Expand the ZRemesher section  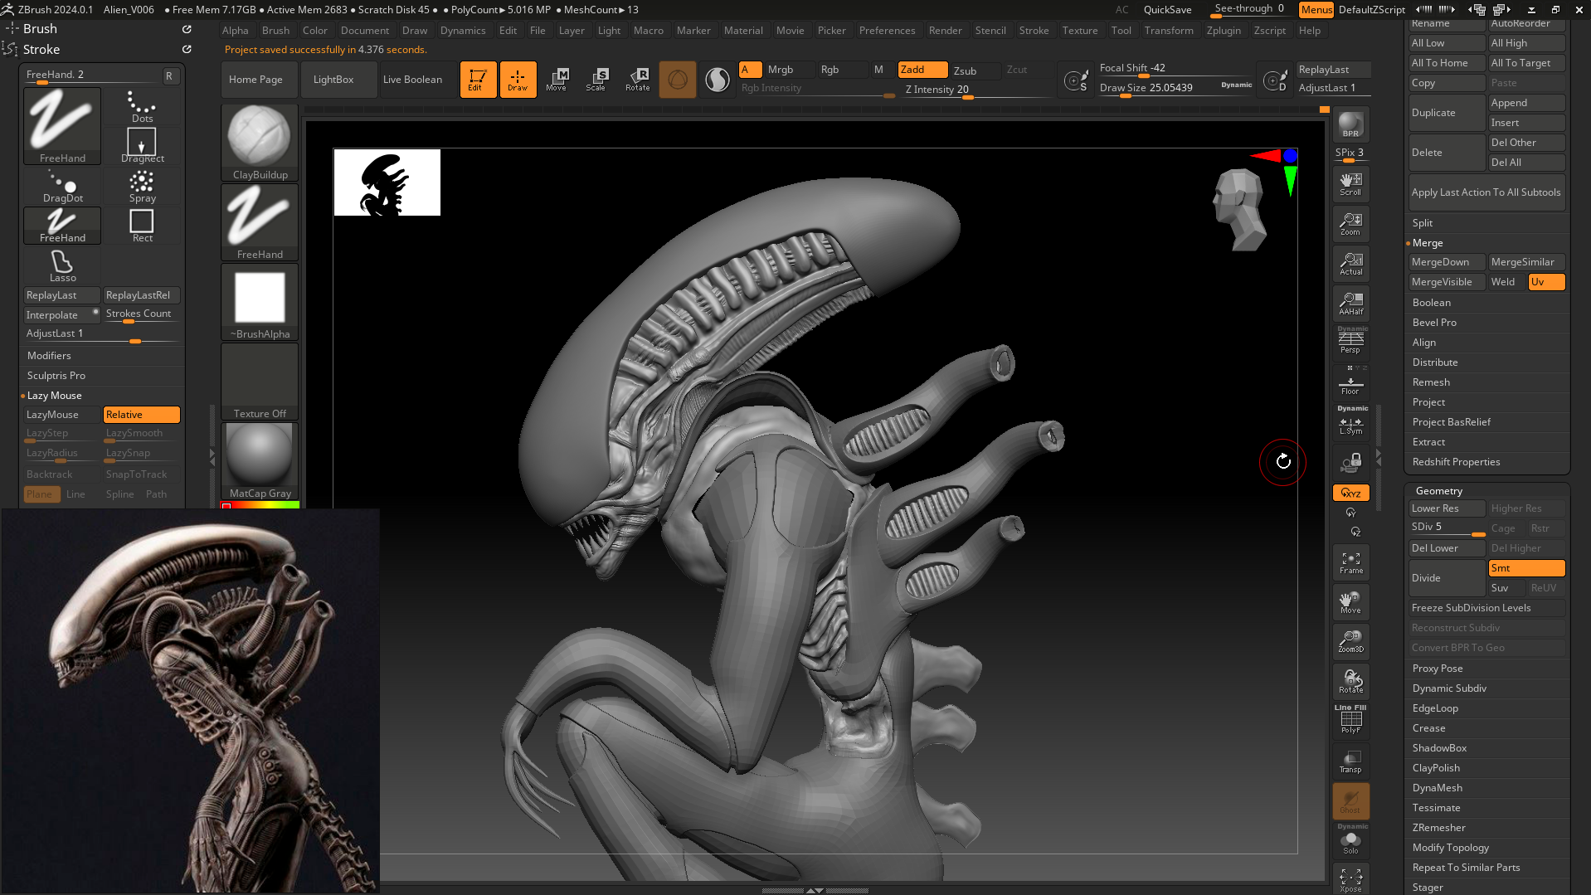point(1439,828)
